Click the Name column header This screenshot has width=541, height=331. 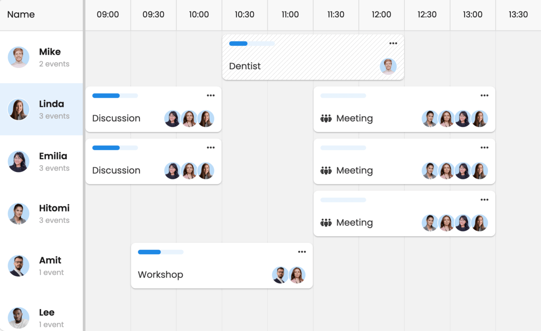click(21, 14)
